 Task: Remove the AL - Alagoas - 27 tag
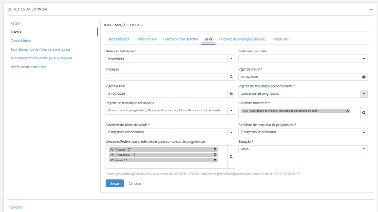click(x=215, y=149)
